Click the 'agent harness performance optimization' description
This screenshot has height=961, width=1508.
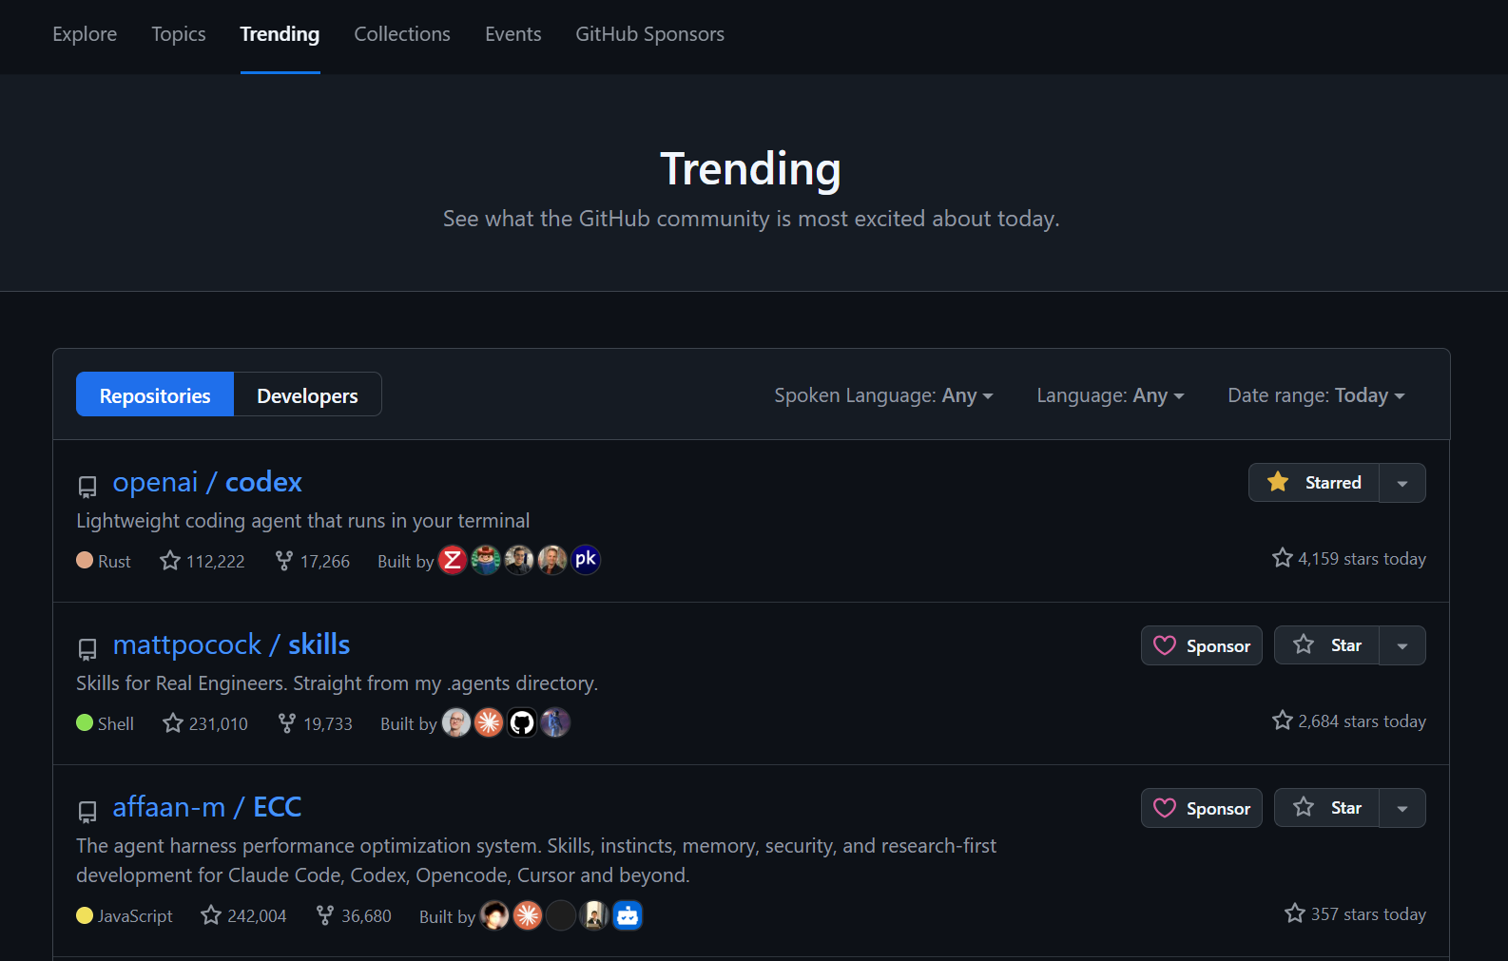coord(536,860)
